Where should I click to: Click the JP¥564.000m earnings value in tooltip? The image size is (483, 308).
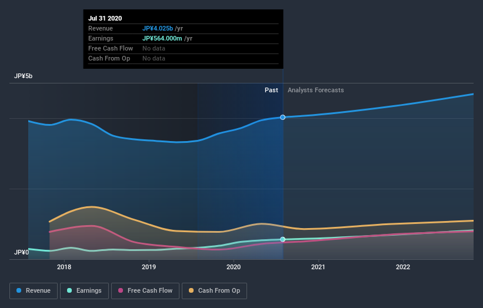(x=162, y=38)
